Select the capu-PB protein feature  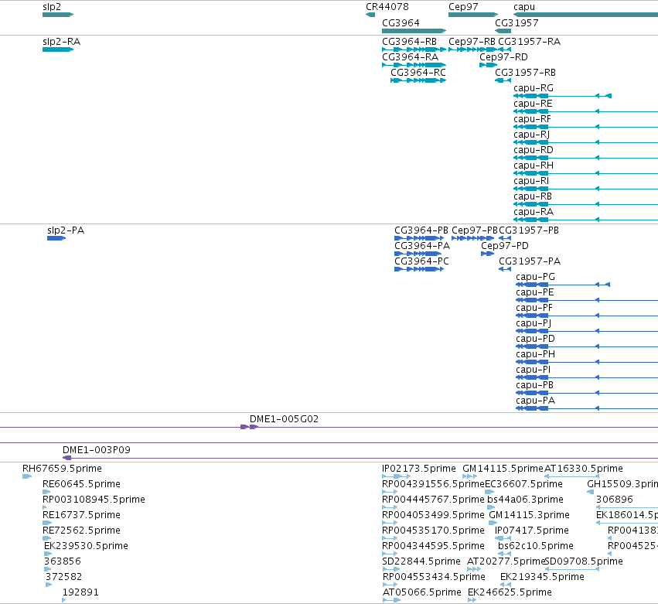pos(587,394)
